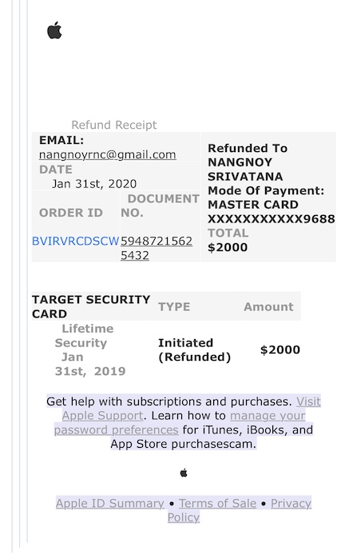Viewport: 345px width, 555px height.
Task: Visit Apple Support link
Action: tap(191, 409)
